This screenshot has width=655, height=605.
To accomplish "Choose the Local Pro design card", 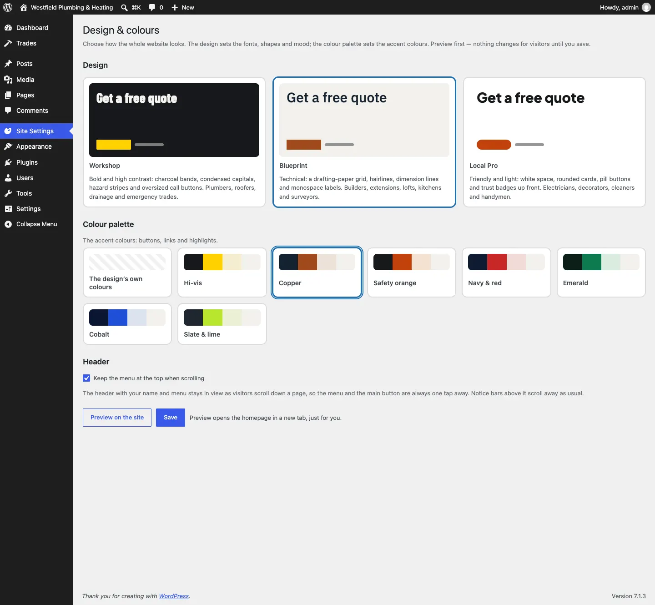I will pos(554,142).
